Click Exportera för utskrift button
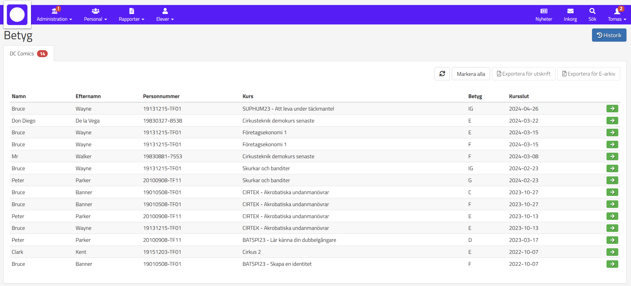 523,74
